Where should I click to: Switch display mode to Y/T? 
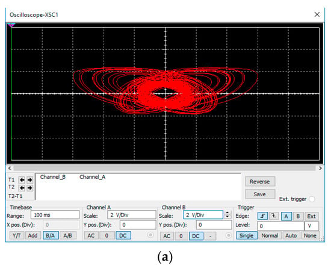click(x=17, y=235)
